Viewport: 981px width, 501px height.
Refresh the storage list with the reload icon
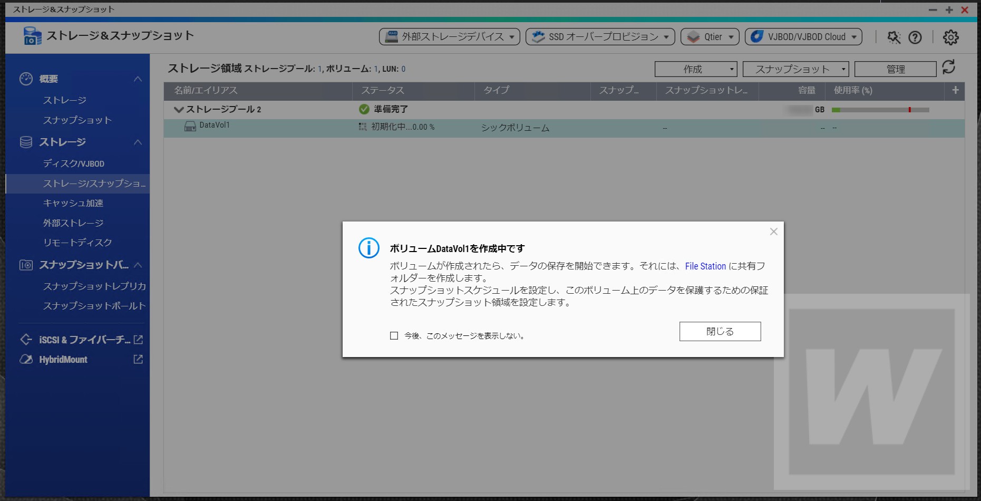[949, 67]
